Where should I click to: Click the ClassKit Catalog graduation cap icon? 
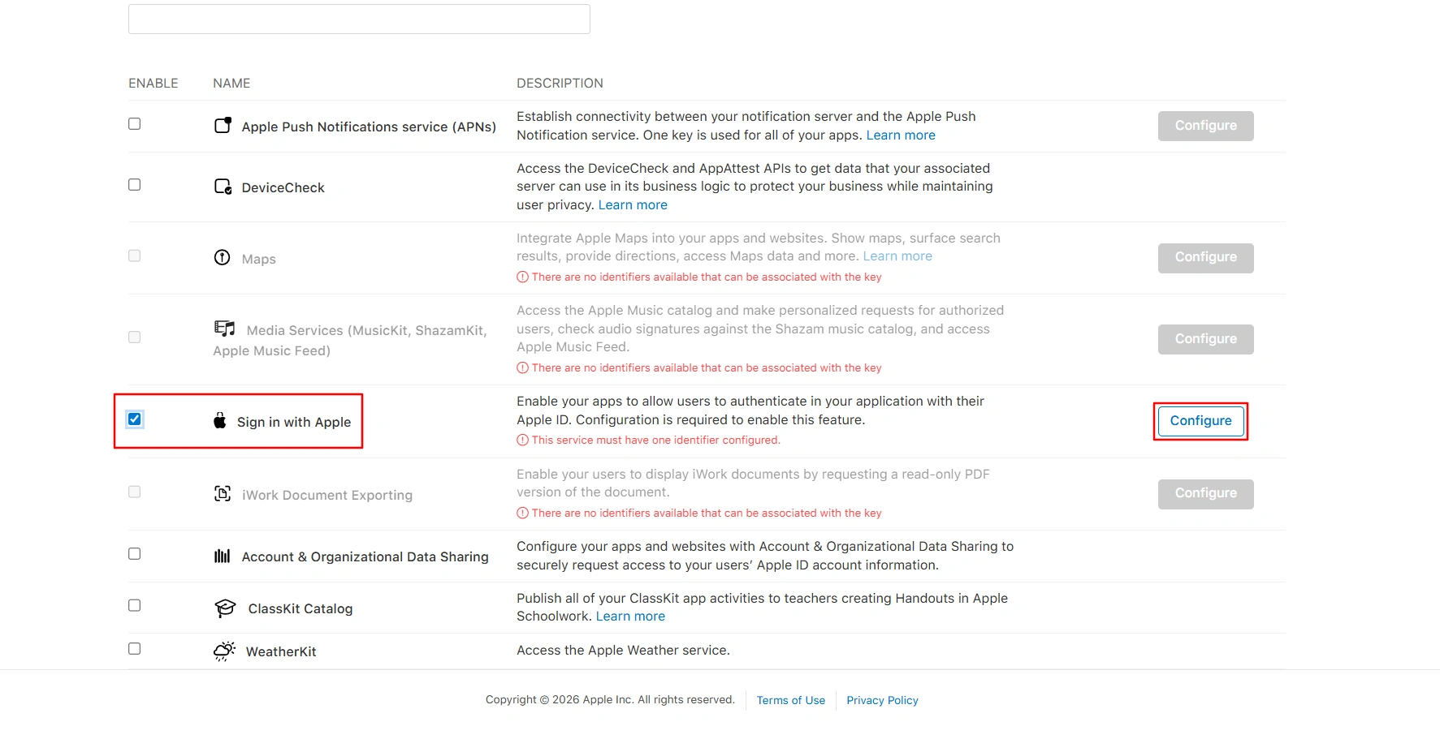point(225,608)
